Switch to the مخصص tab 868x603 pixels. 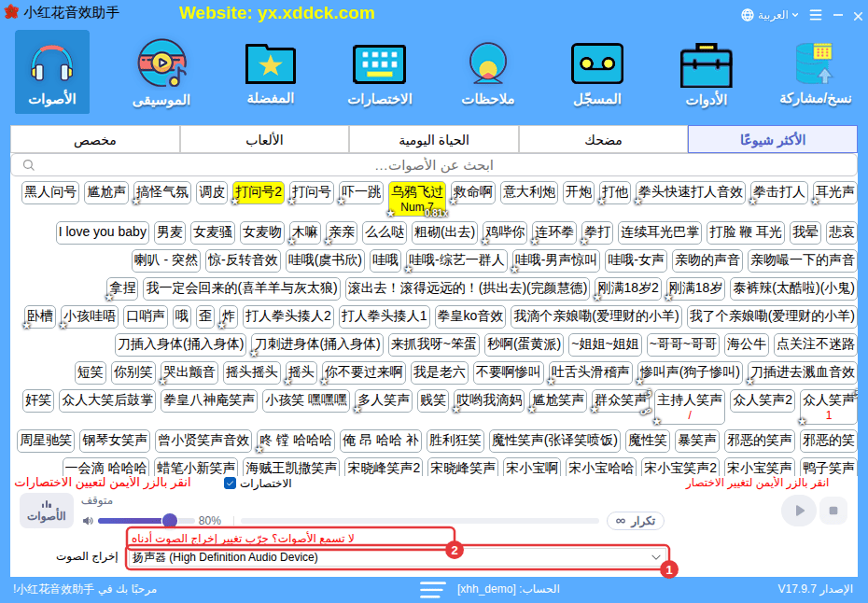tap(95, 139)
